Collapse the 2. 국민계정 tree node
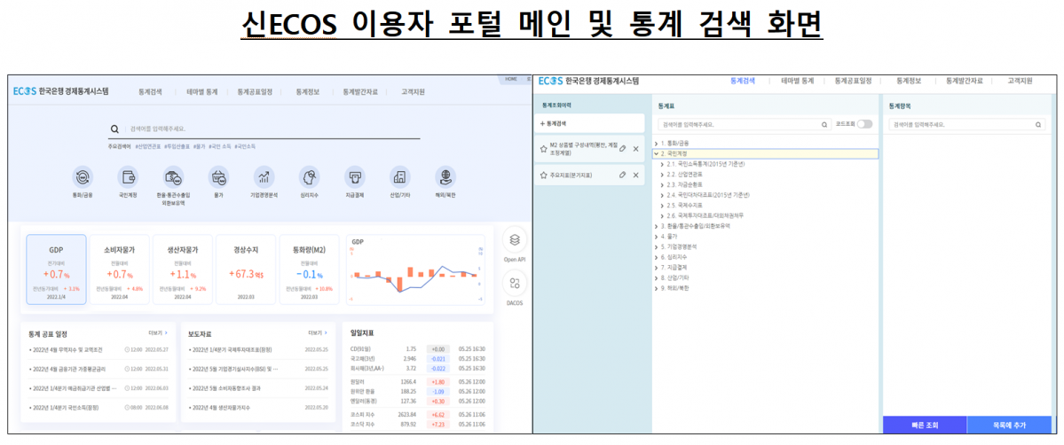 (656, 154)
